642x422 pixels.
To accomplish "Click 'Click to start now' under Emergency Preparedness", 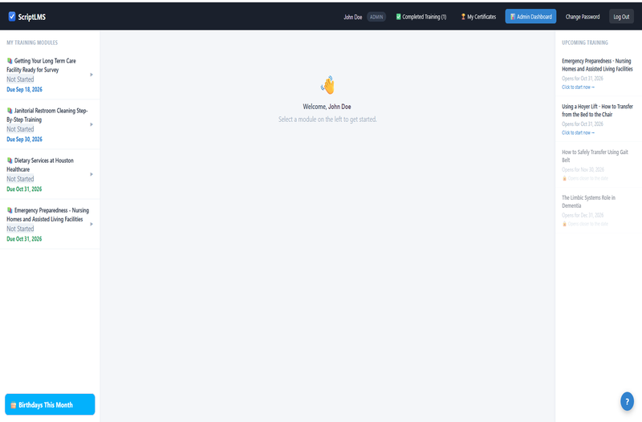I will [578, 87].
